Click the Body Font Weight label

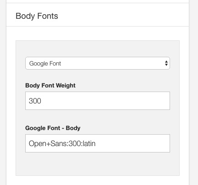click(x=50, y=86)
